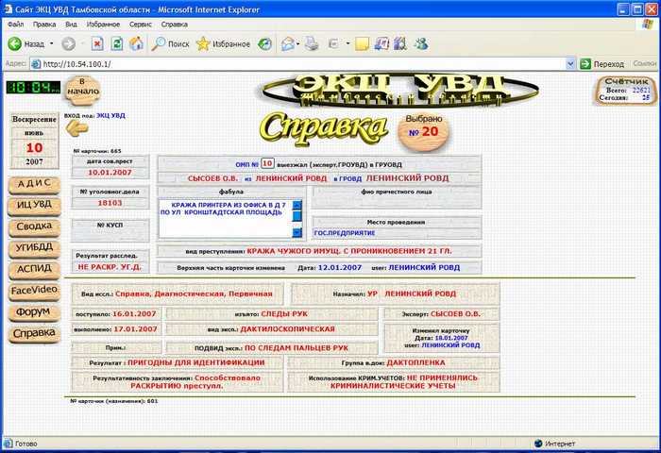Open the АДИС sidebar button

click(34, 184)
